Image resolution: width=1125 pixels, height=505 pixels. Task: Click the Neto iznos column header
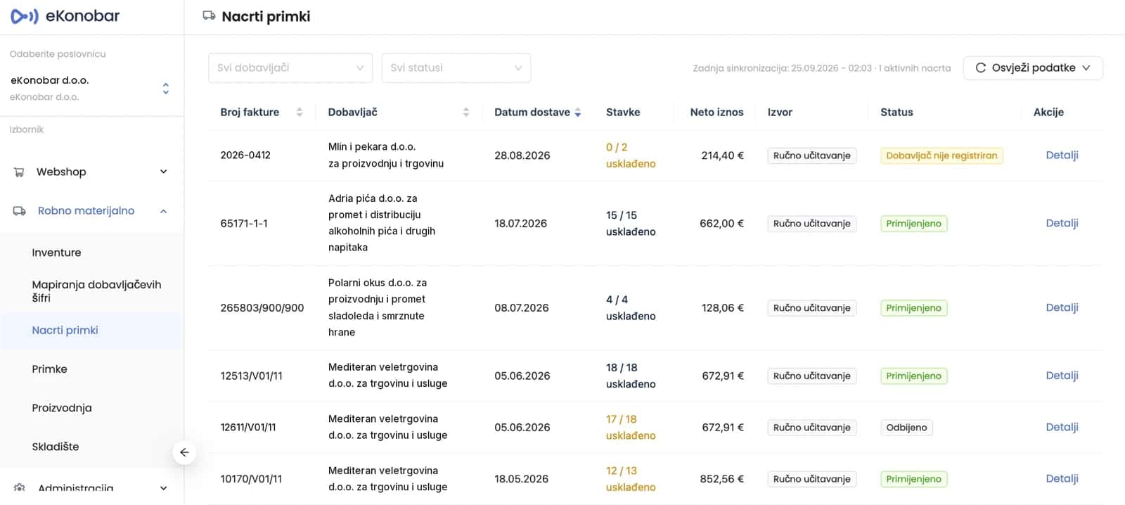pyautogui.click(x=716, y=112)
